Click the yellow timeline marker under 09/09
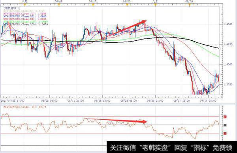The image size is (237, 153). pos(190,5)
